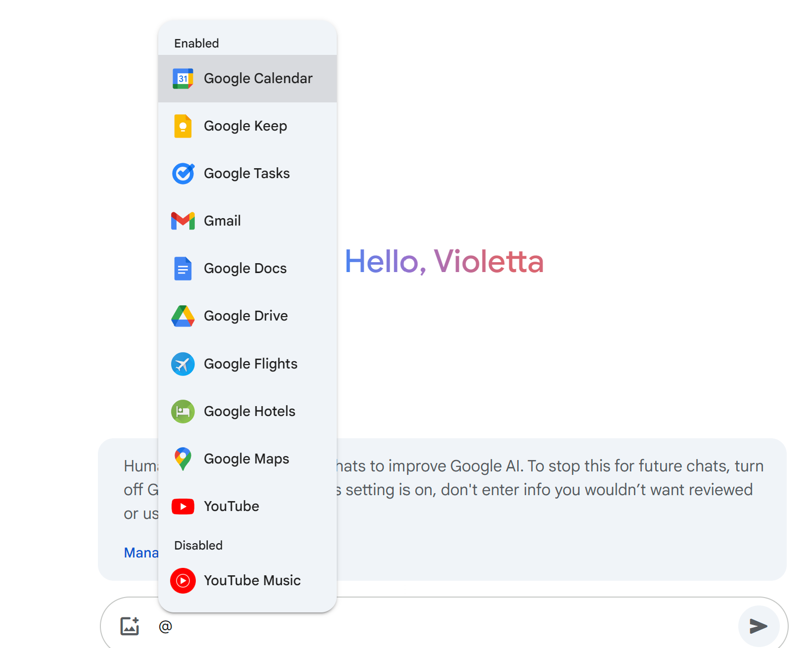Select Gmail label in the list
Viewport: 807px width, 648px height.
(223, 221)
